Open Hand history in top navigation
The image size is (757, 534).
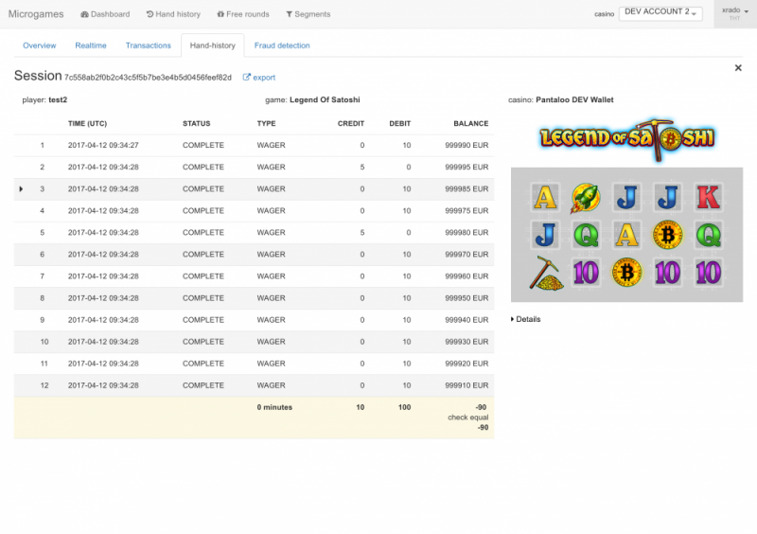click(173, 14)
